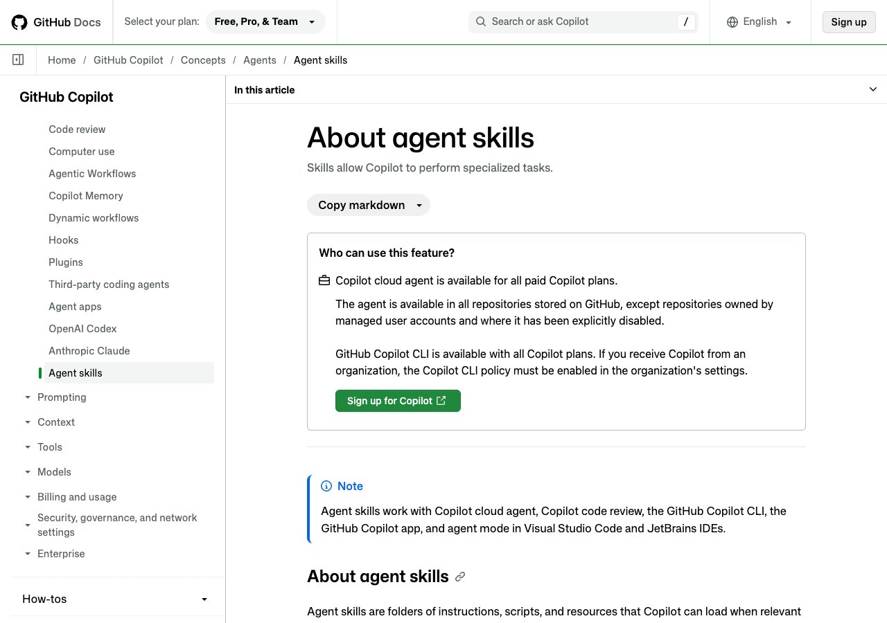Click the Note info icon
Image resolution: width=887 pixels, height=623 pixels.
326,486
